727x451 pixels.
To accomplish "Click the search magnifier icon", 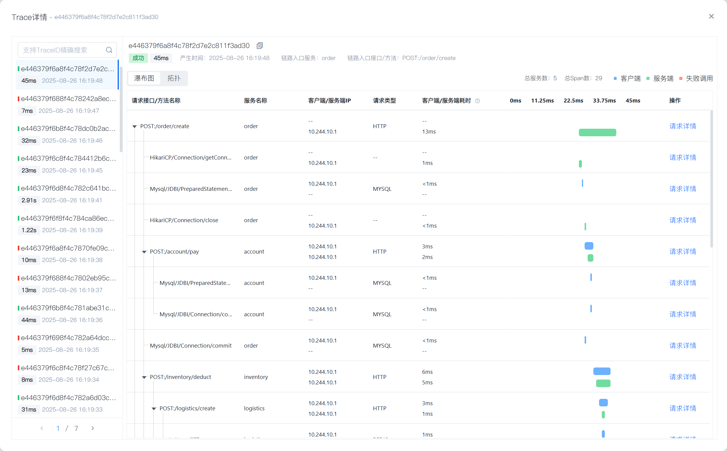I will (109, 50).
